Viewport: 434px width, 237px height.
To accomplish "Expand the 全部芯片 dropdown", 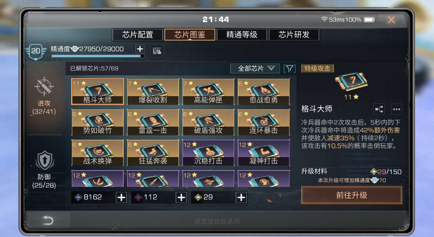I will [255, 68].
